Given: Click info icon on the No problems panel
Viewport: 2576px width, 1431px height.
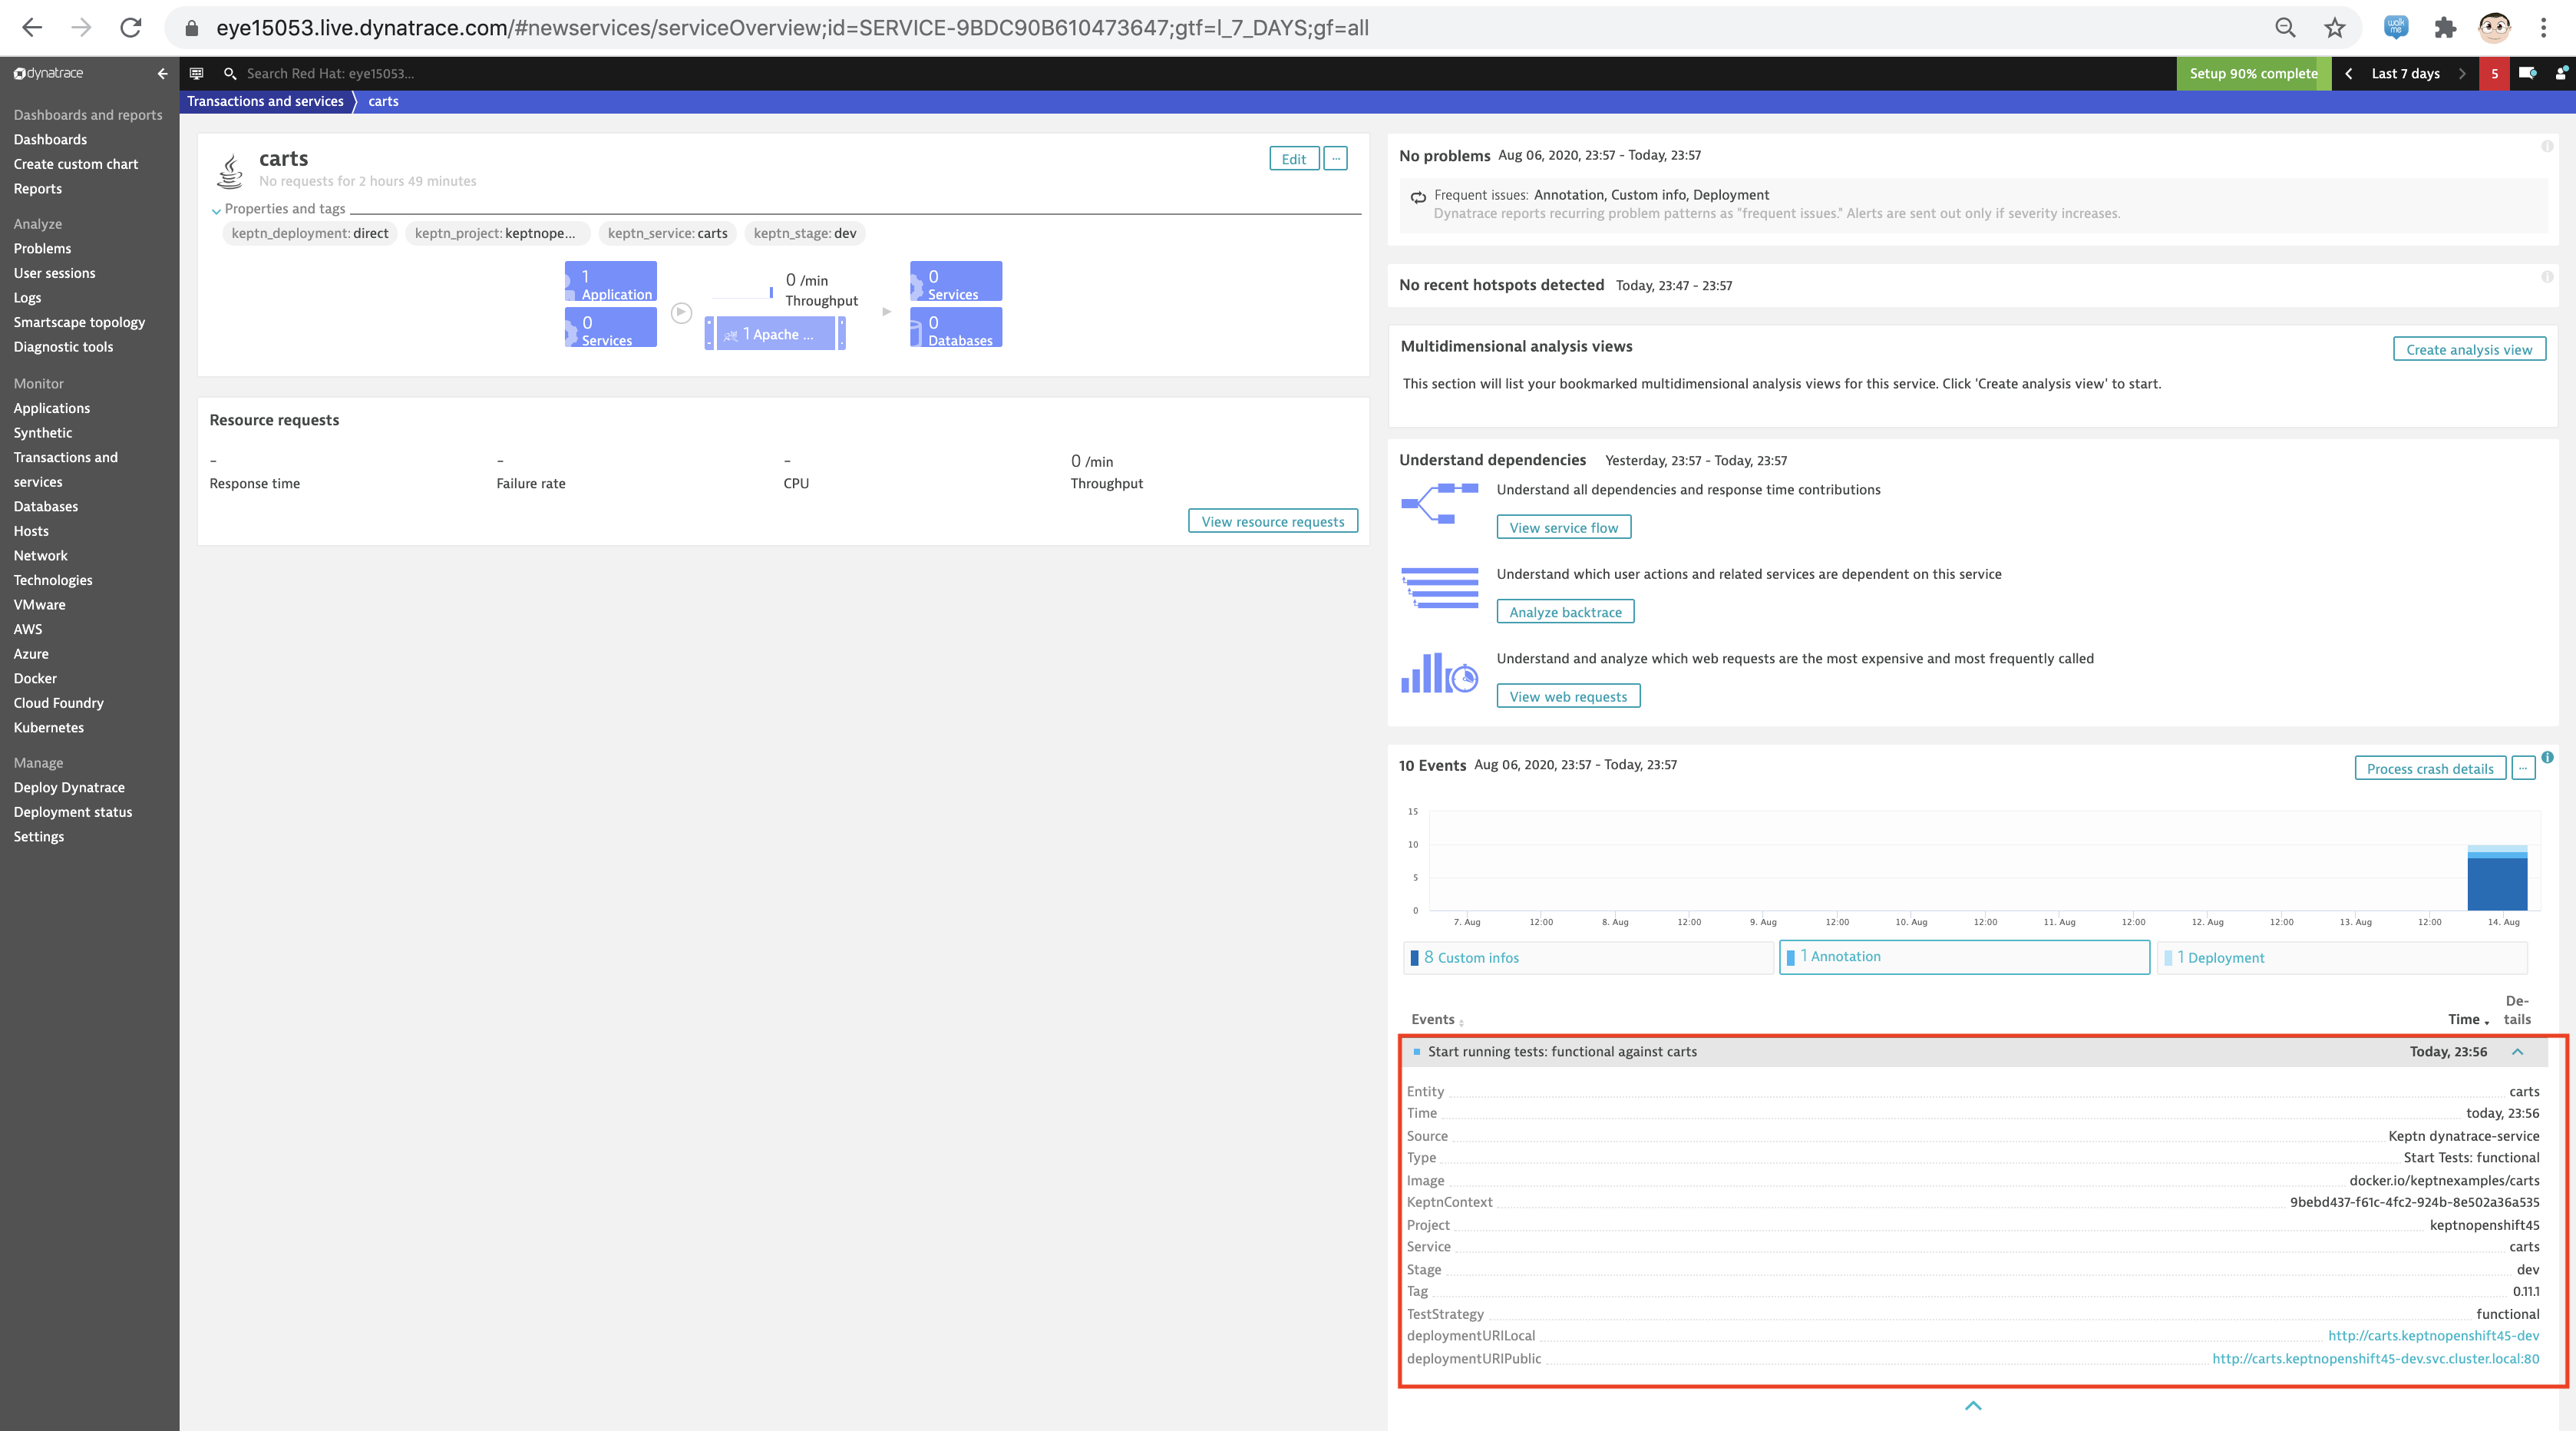Looking at the screenshot, I should [2547, 147].
